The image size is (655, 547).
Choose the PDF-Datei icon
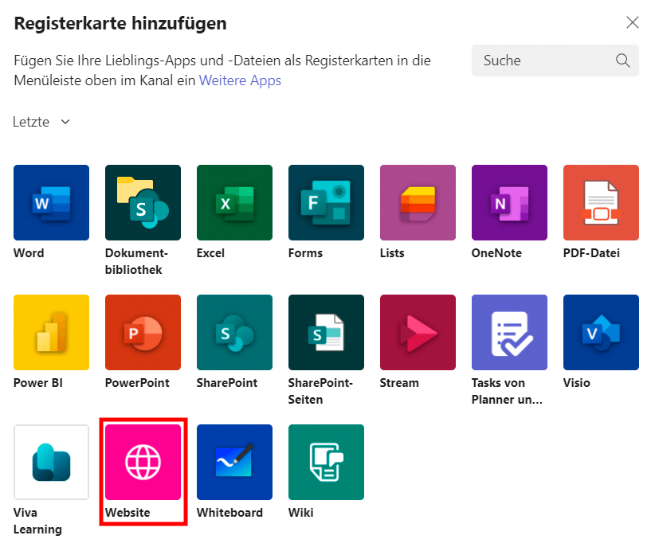click(601, 202)
